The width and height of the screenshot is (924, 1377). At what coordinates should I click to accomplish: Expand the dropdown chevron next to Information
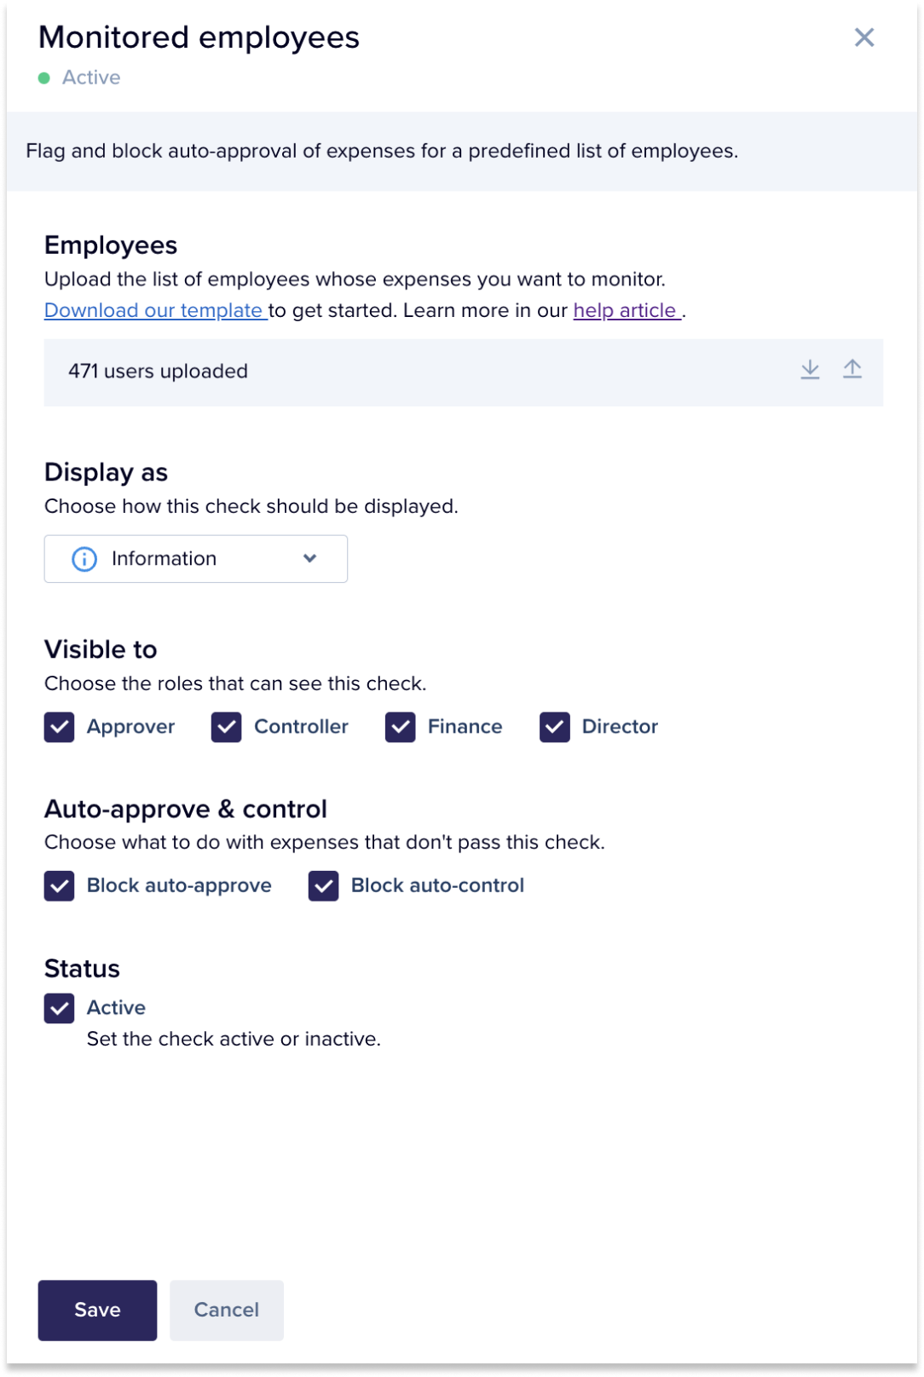(x=310, y=559)
